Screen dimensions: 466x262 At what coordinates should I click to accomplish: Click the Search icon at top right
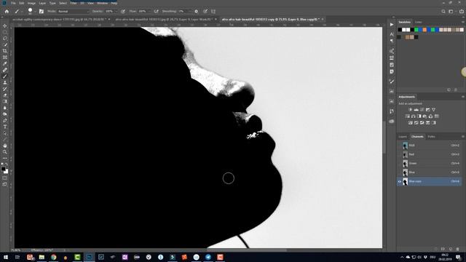pyautogui.click(x=443, y=12)
